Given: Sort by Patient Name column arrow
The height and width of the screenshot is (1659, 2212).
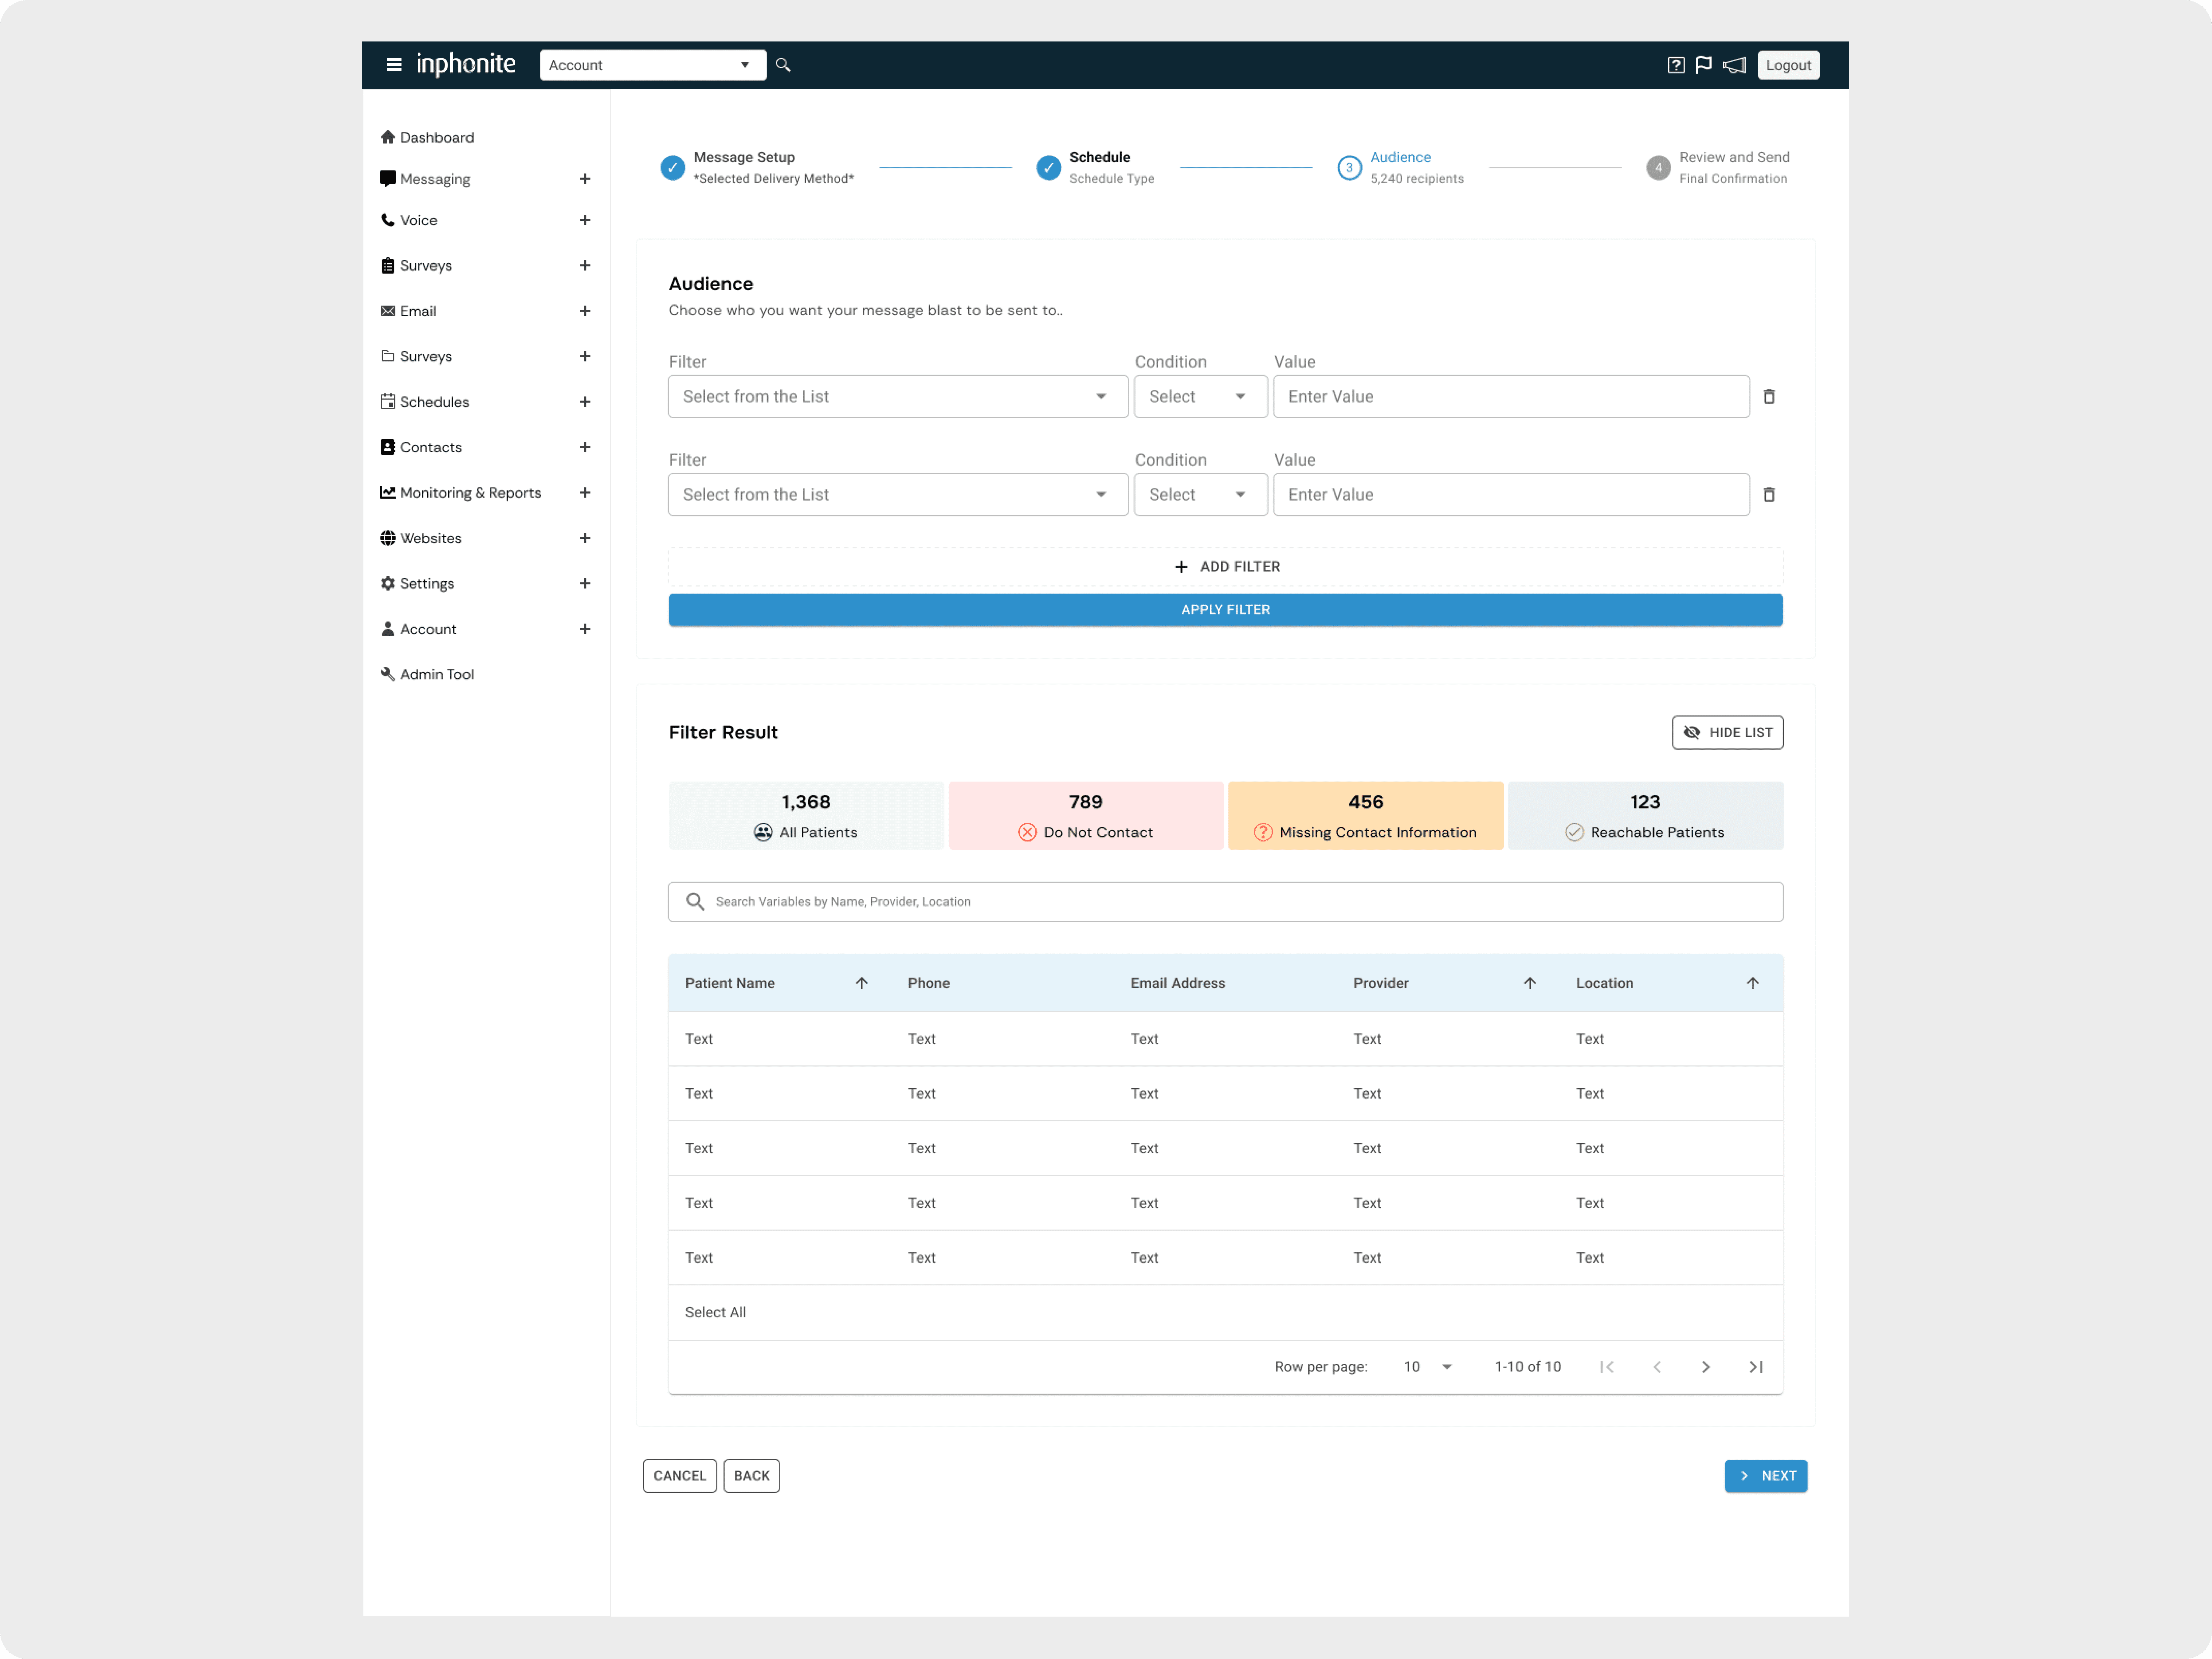Looking at the screenshot, I should click(x=861, y=983).
